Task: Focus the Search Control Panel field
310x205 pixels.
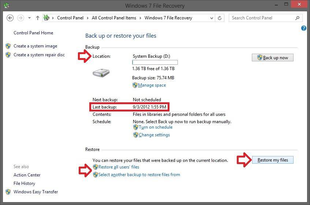Action: [265, 18]
